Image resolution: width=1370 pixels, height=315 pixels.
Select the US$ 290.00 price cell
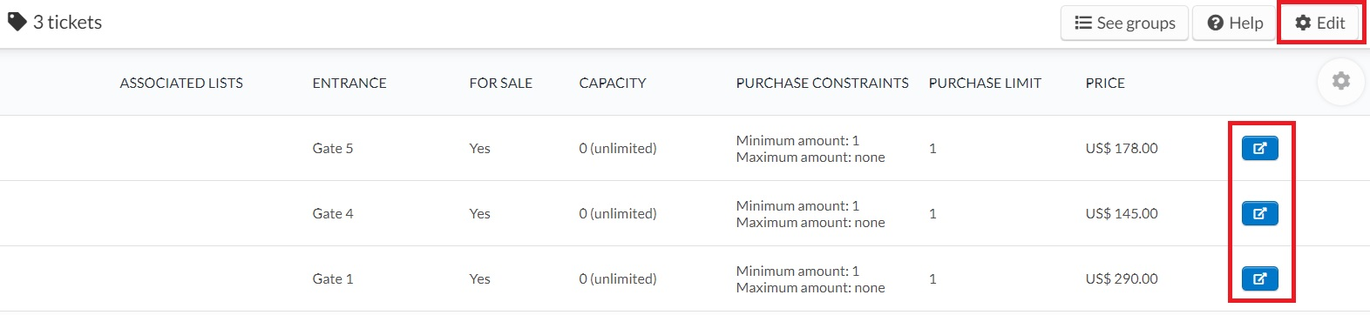tap(1122, 278)
